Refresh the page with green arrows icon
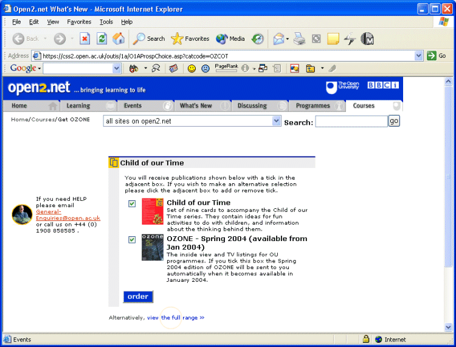The image size is (456, 347). [102, 39]
